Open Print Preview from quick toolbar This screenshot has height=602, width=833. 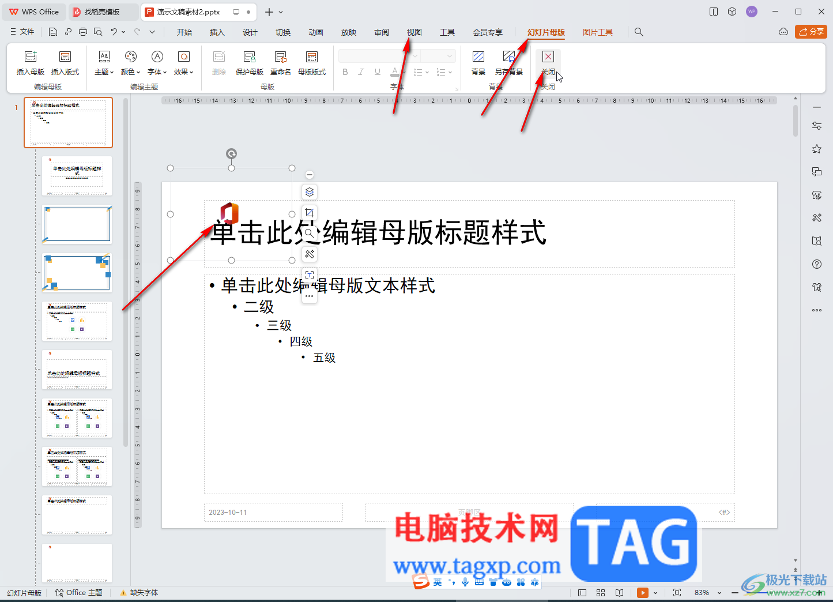(x=98, y=32)
